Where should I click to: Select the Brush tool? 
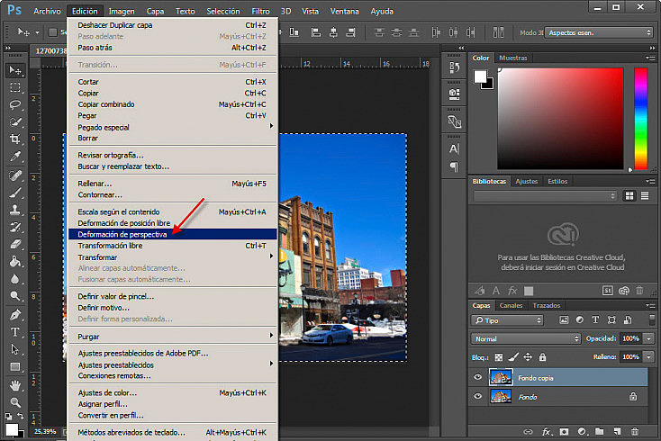coord(15,193)
